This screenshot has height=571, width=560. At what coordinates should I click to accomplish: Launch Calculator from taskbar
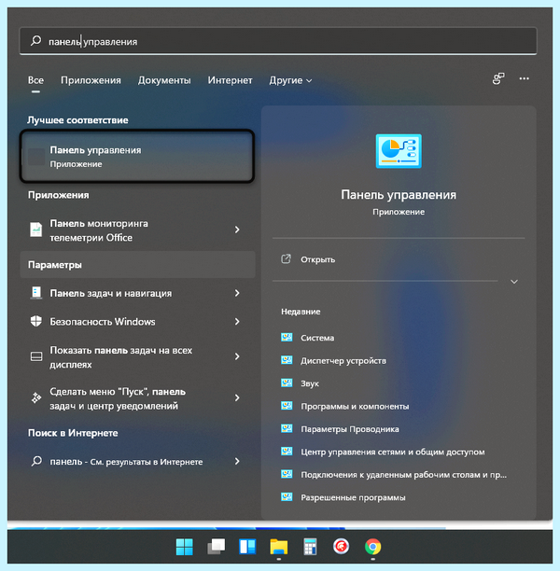tap(310, 547)
